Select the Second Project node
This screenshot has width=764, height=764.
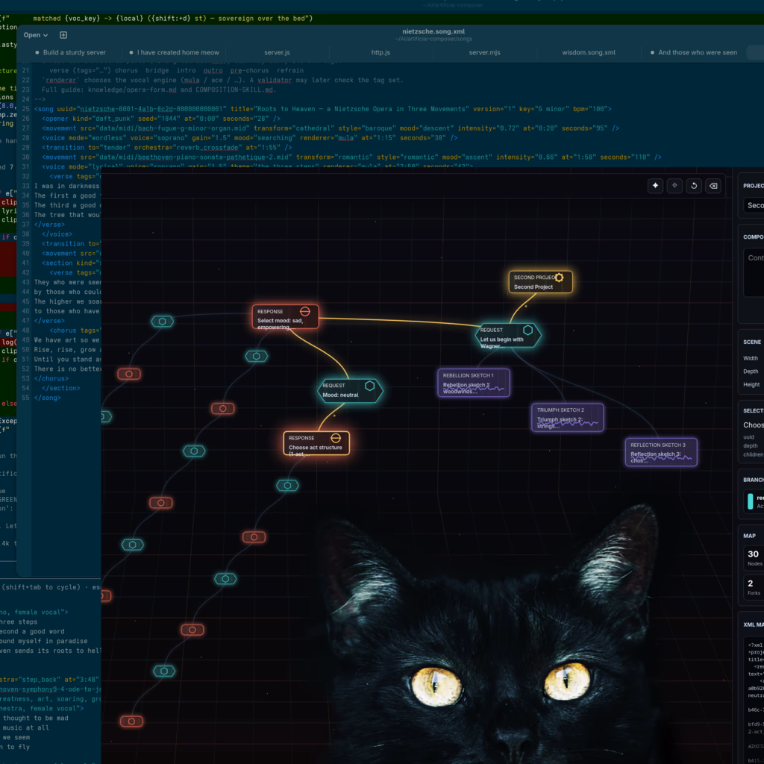pos(540,282)
